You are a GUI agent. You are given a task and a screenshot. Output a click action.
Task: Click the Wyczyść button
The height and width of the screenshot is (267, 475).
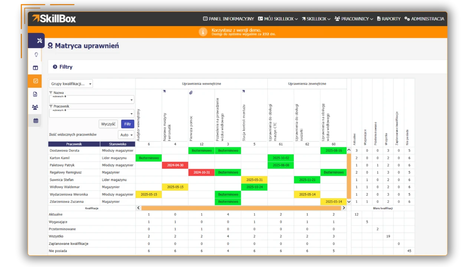(x=108, y=124)
